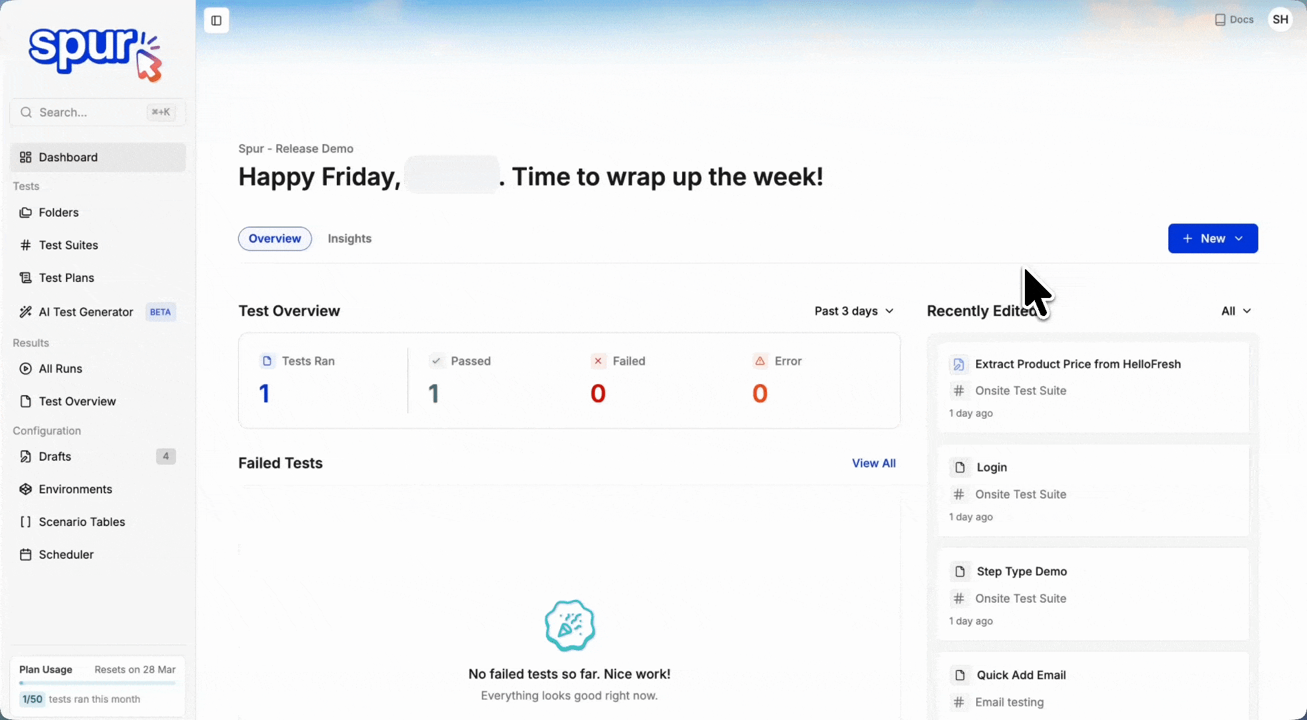The height and width of the screenshot is (720, 1307).
Task: Open All Runs play icon
Action: point(25,369)
